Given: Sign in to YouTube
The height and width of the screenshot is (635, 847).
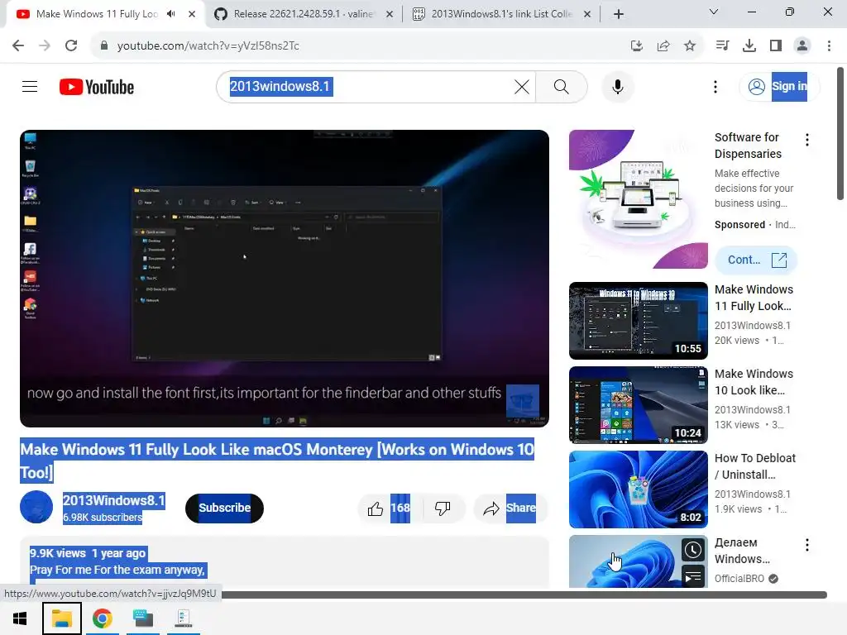Looking at the screenshot, I should tap(778, 86).
